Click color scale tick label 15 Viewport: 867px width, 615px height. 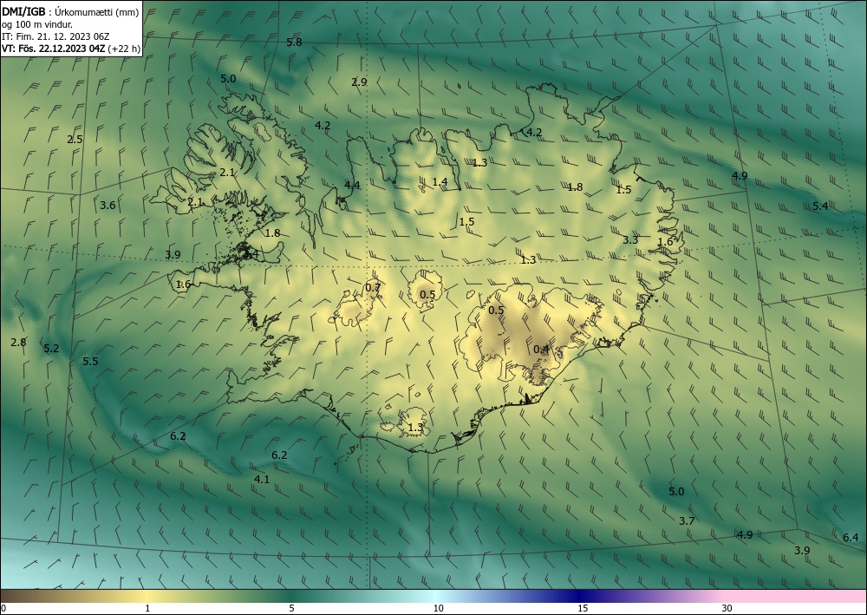point(583,608)
